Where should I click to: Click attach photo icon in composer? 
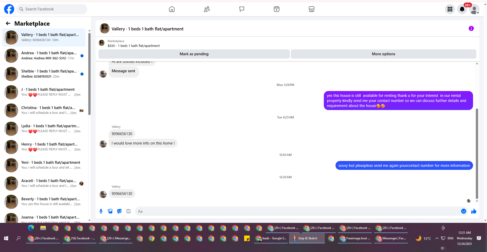110,211
